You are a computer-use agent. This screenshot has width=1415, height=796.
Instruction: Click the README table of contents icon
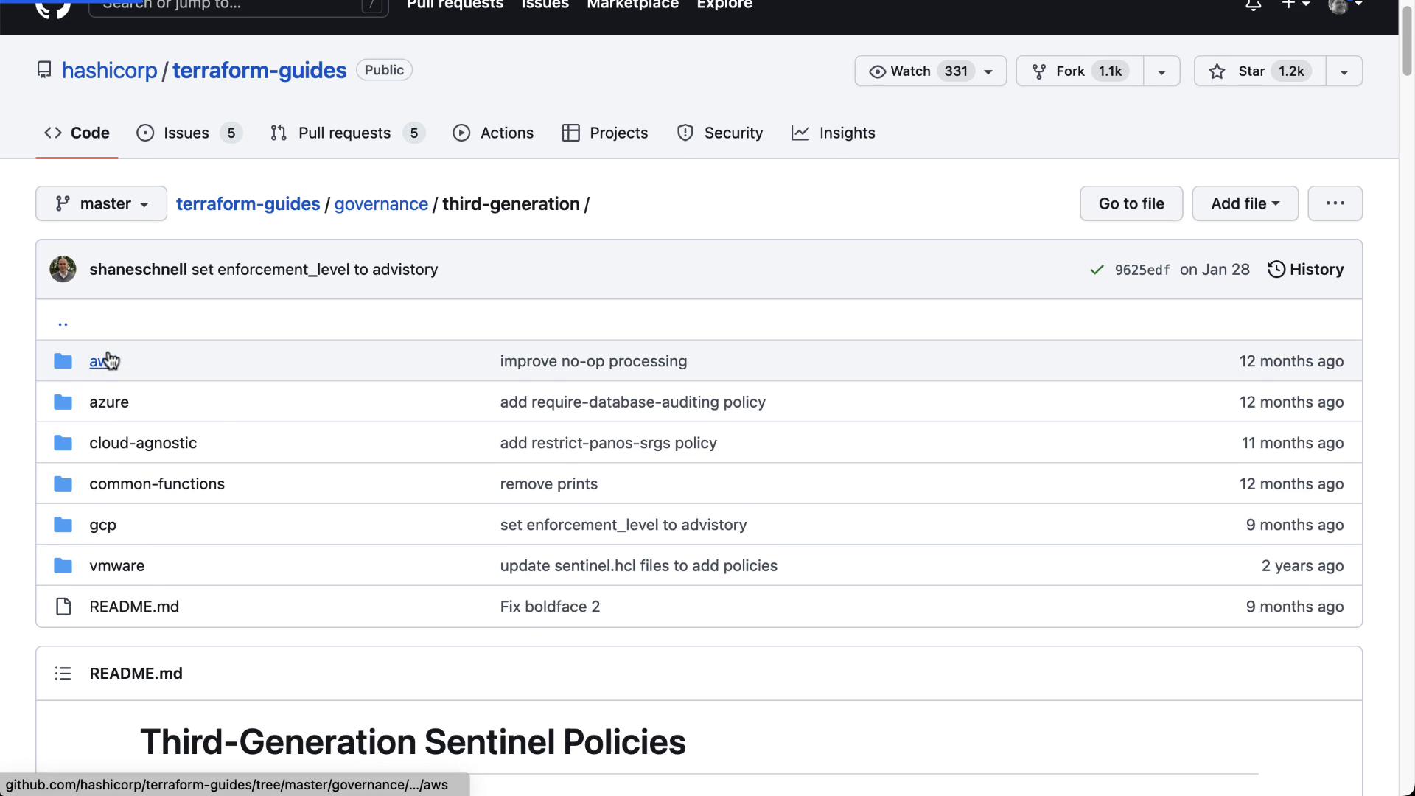point(63,674)
